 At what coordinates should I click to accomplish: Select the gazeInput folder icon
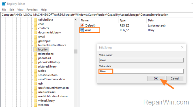[x=35, y=41]
